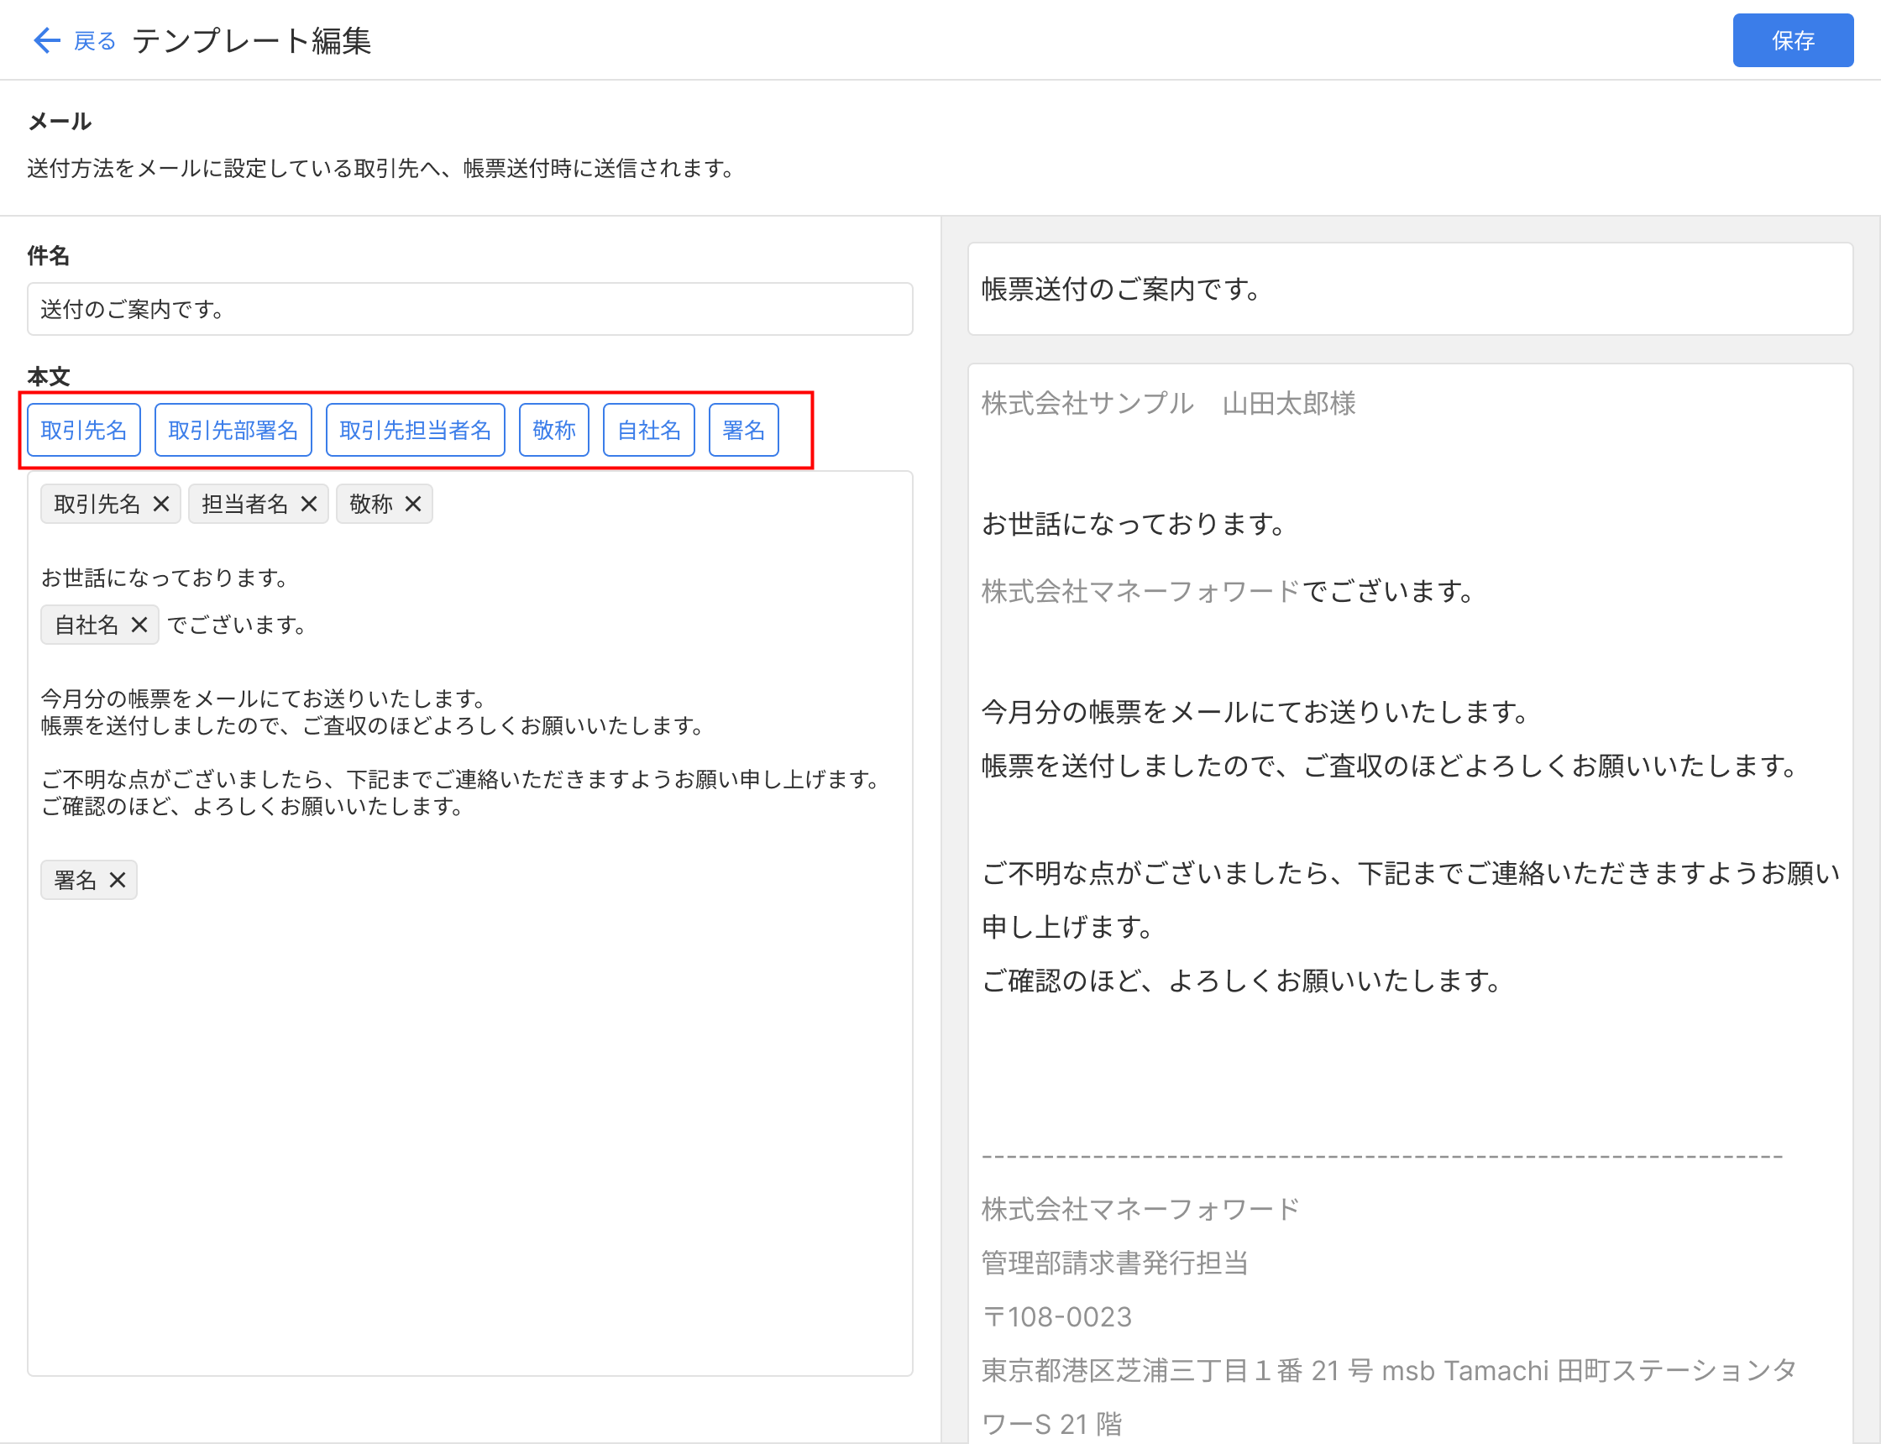Delete the 署名 tag using its X
1881x1444 pixels.
(x=118, y=880)
